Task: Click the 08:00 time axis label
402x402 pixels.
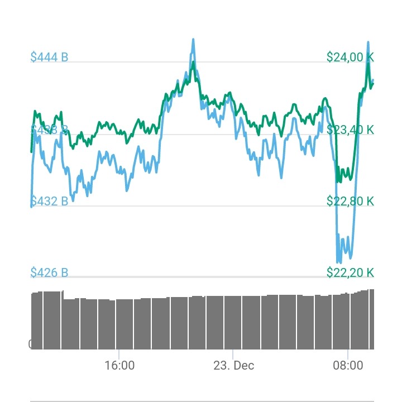Action: click(347, 366)
